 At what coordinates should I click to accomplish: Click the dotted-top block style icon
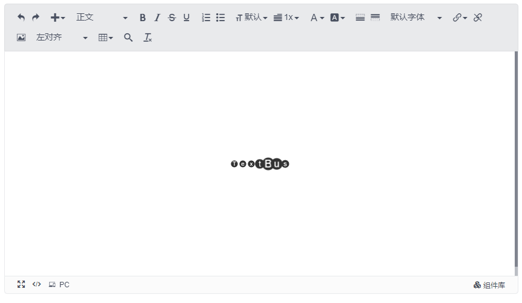click(x=360, y=18)
